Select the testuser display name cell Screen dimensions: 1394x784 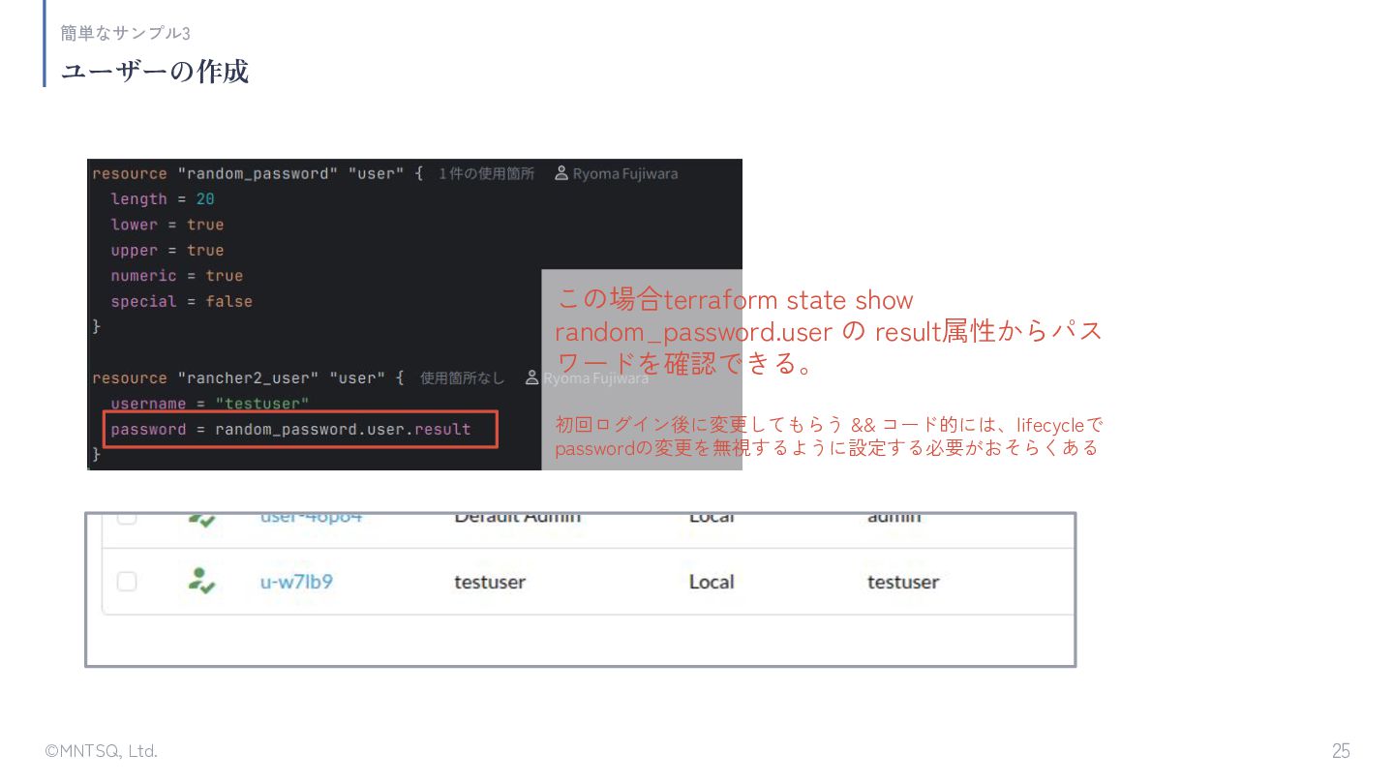pyautogui.click(x=490, y=582)
